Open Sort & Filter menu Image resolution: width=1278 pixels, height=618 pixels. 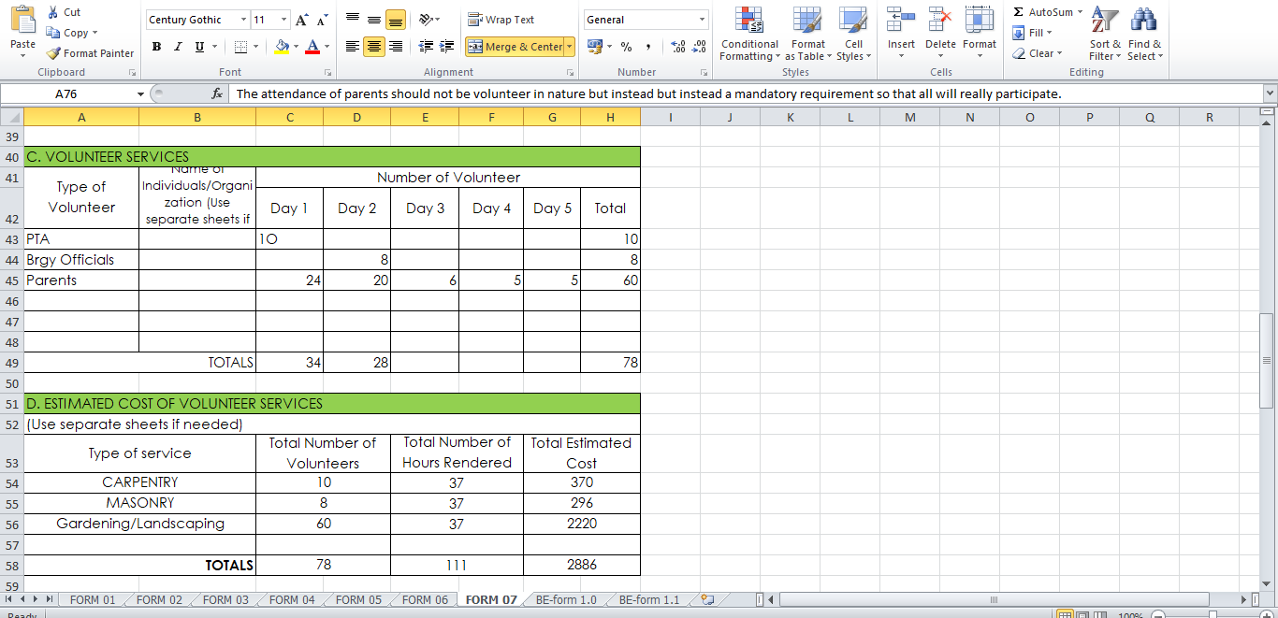click(x=1105, y=34)
